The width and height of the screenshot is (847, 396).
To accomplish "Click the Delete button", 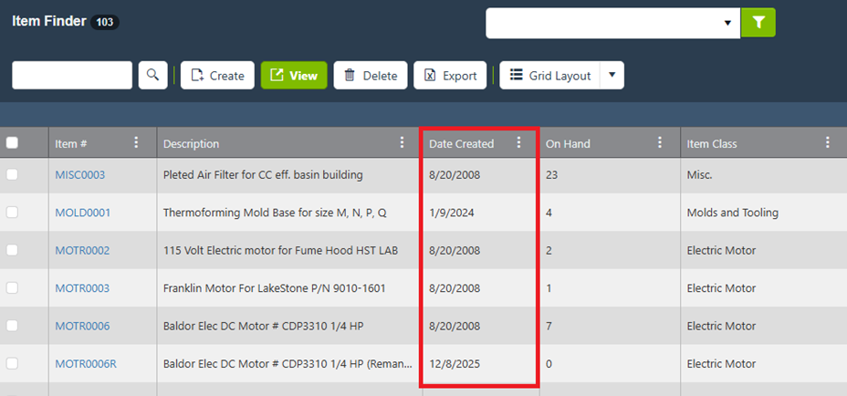I will [x=371, y=75].
